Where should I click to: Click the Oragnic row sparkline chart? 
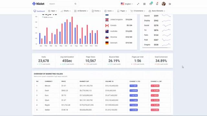click(166, 44)
